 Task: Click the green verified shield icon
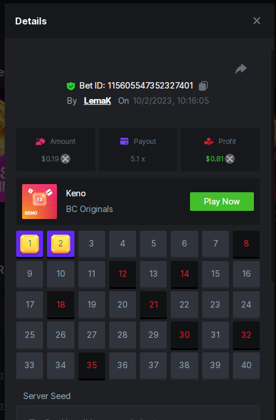[71, 86]
